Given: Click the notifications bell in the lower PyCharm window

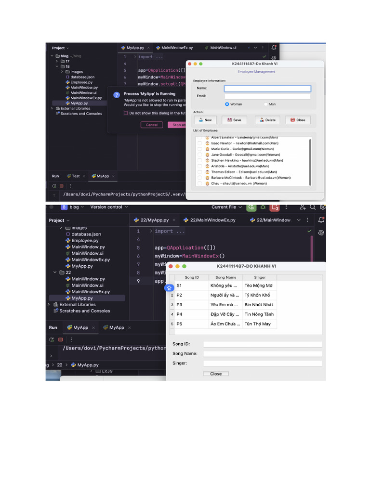Looking at the screenshot, I should (321, 220).
